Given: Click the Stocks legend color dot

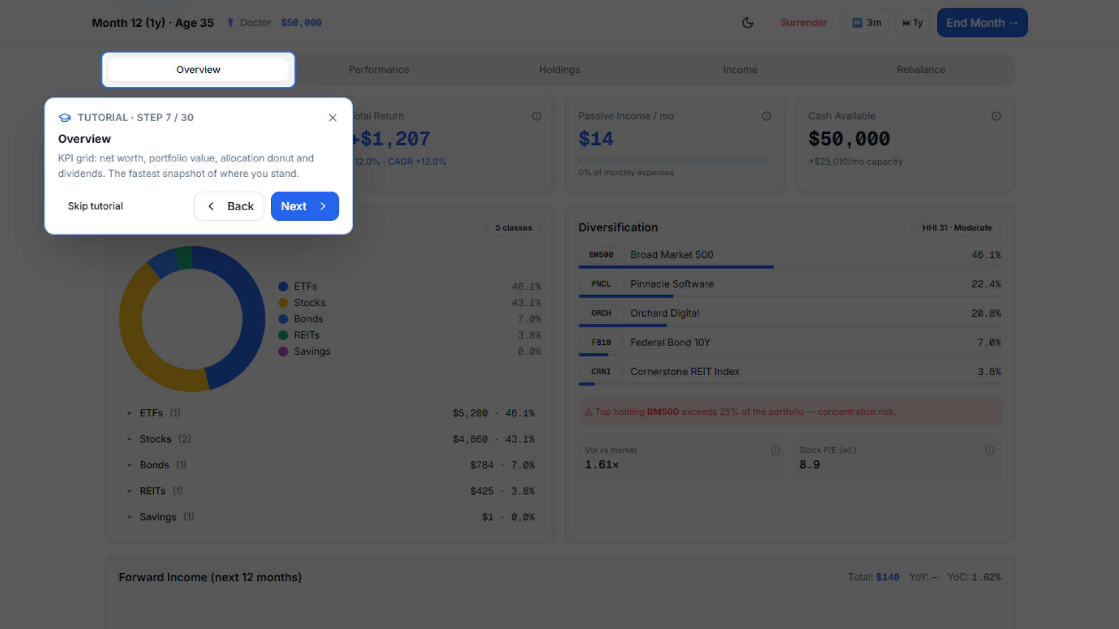Looking at the screenshot, I should tap(283, 303).
